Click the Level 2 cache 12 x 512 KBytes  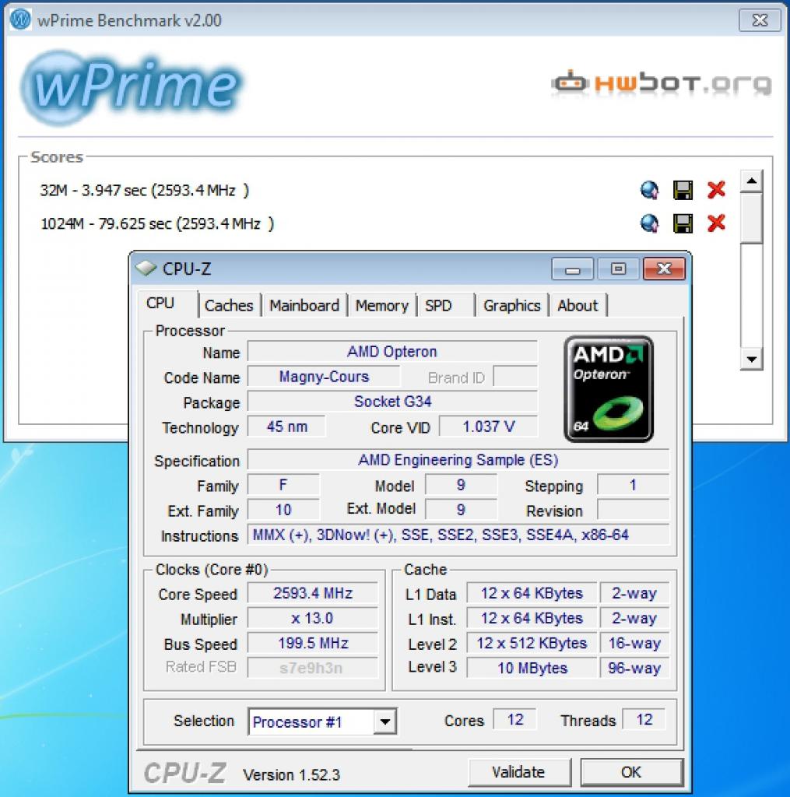(532, 643)
